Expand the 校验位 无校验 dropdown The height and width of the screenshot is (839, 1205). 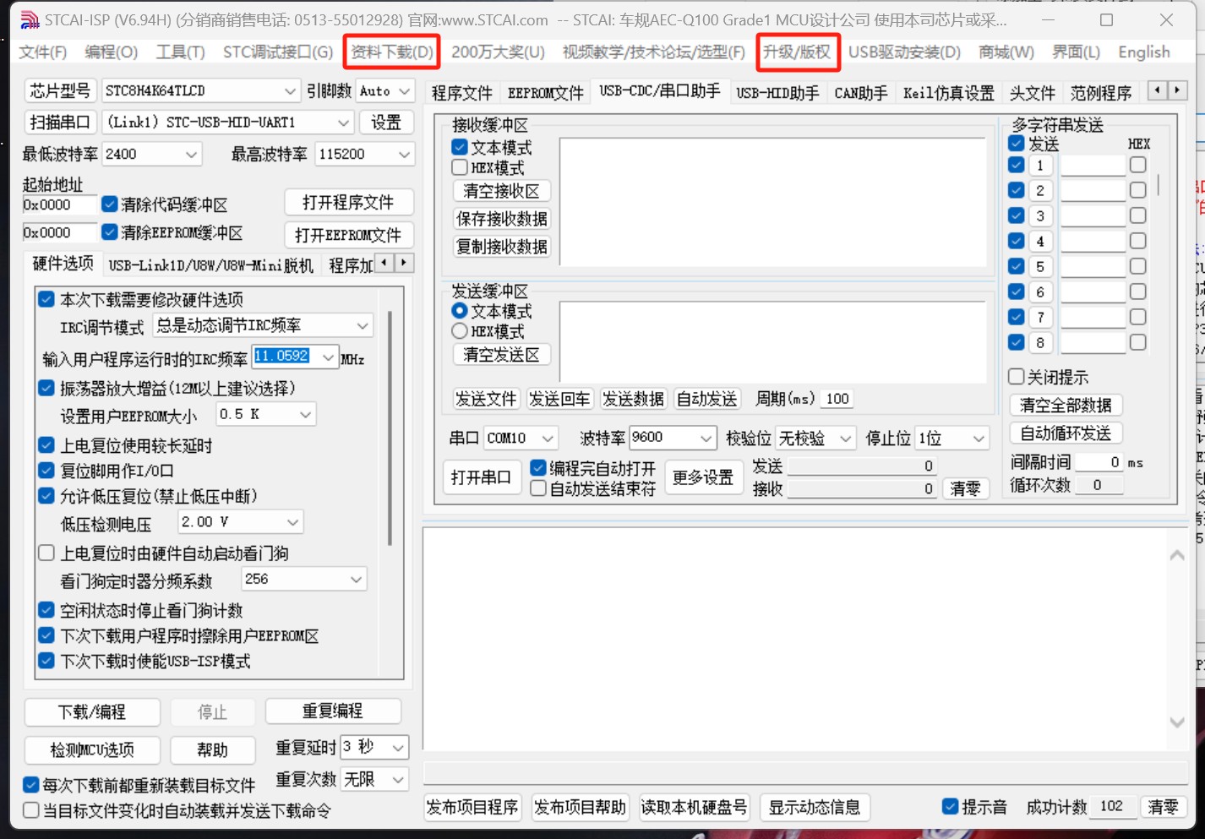844,439
